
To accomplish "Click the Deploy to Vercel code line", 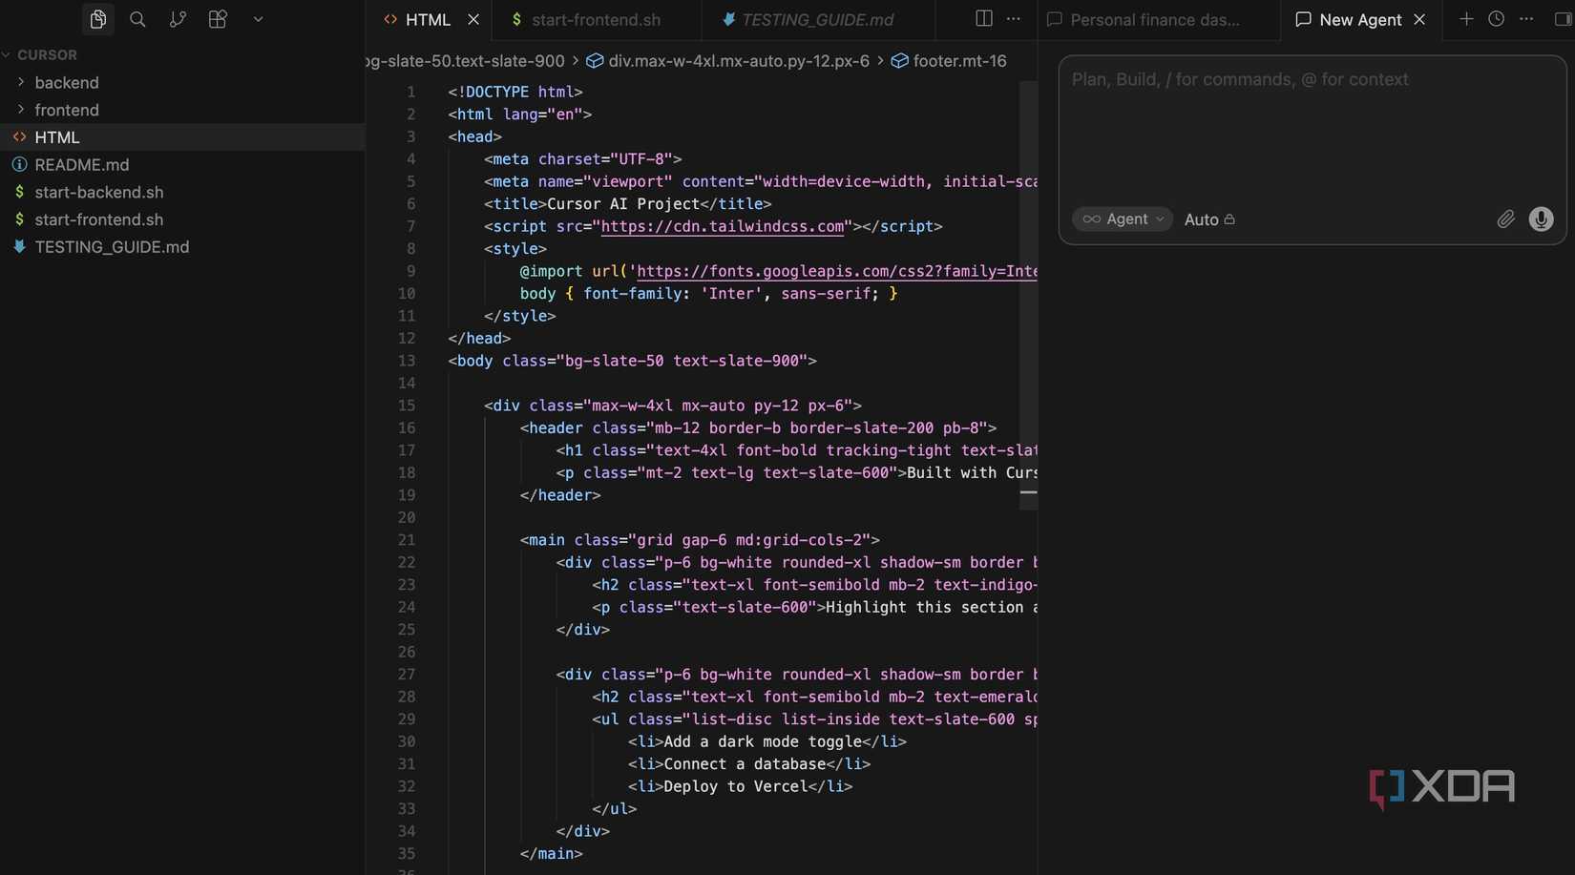I will point(740,787).
